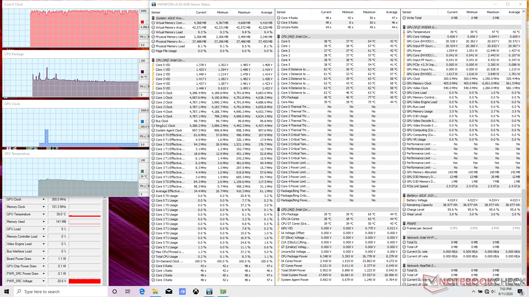The image size is (529, 297).
Task: Click the icon beside the FRAPS group header
Action: (x=404, y=224)
